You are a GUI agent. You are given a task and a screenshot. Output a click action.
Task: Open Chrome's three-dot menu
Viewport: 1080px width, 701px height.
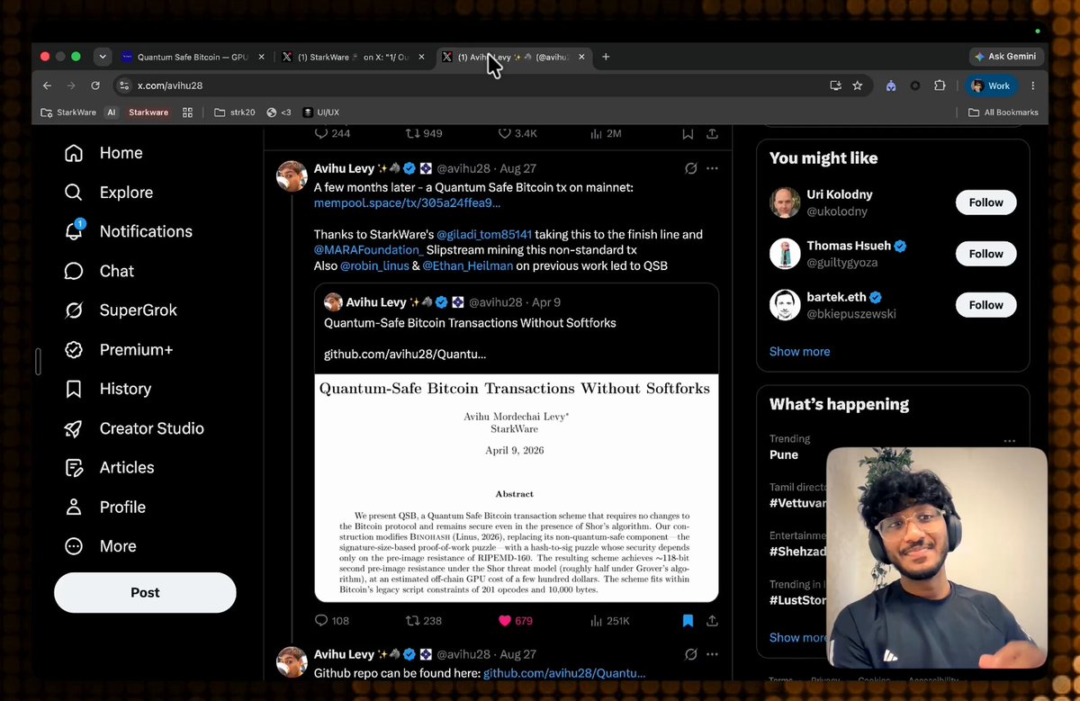(x=1032, y=85)
